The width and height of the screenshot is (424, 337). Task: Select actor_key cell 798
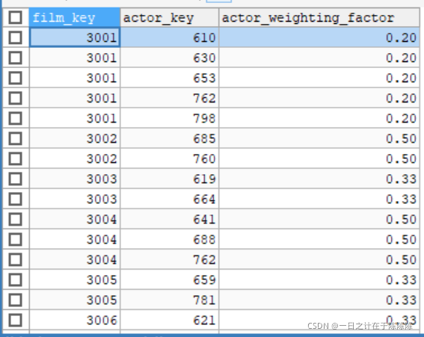170,118
